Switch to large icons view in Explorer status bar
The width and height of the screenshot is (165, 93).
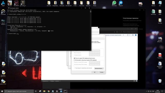pyautogui.click(x=136, y=81)
